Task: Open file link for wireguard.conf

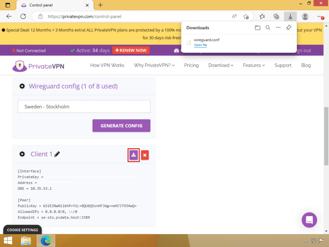Action: pos(200,45)
